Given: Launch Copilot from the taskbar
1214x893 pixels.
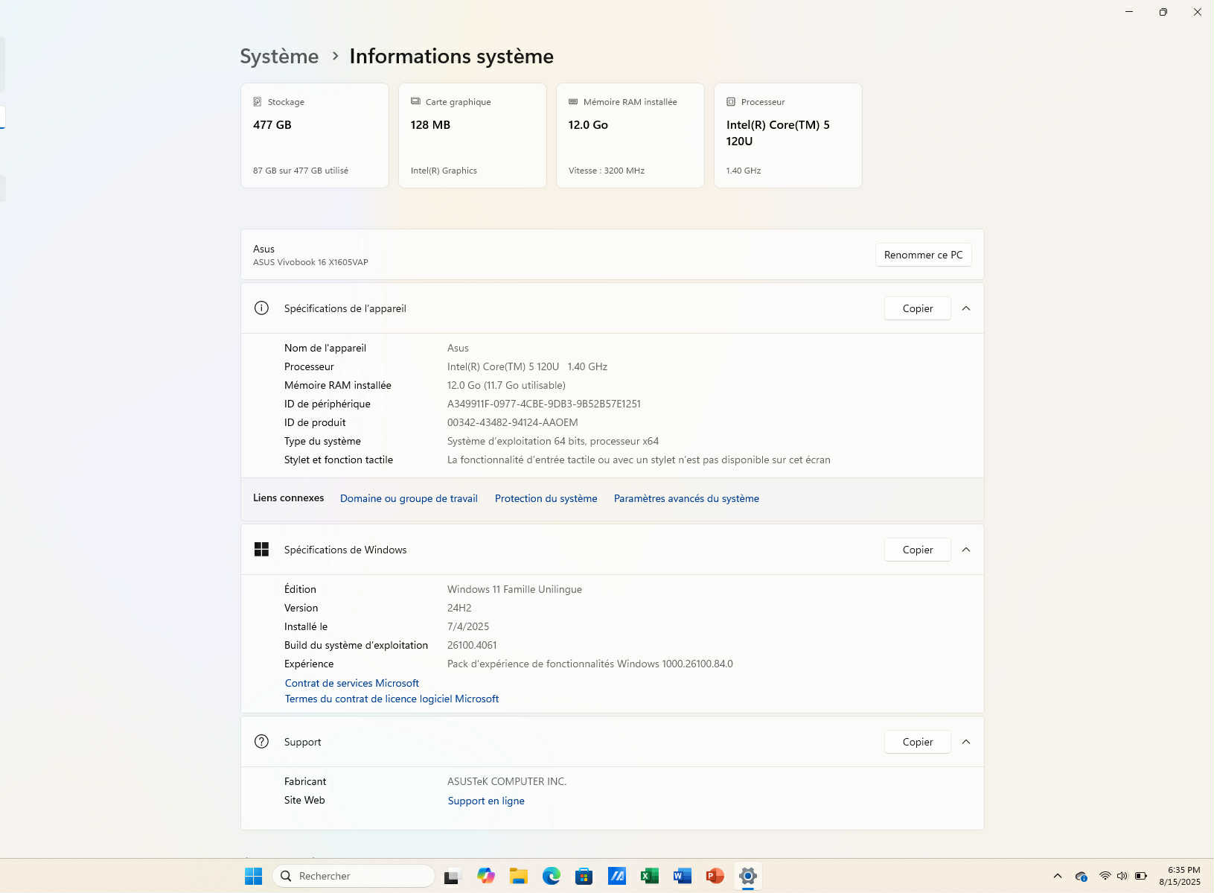Looking at the screenshot, I should pyautogui.click(x=486, y=876).
